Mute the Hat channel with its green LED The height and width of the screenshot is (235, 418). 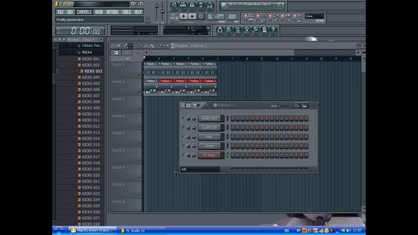pos(183,136)
